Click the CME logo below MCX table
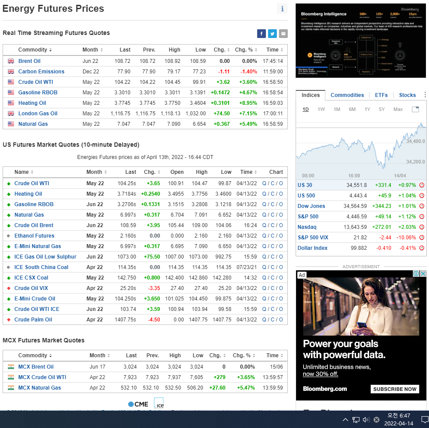429x428 pixels. click(138, 404)
